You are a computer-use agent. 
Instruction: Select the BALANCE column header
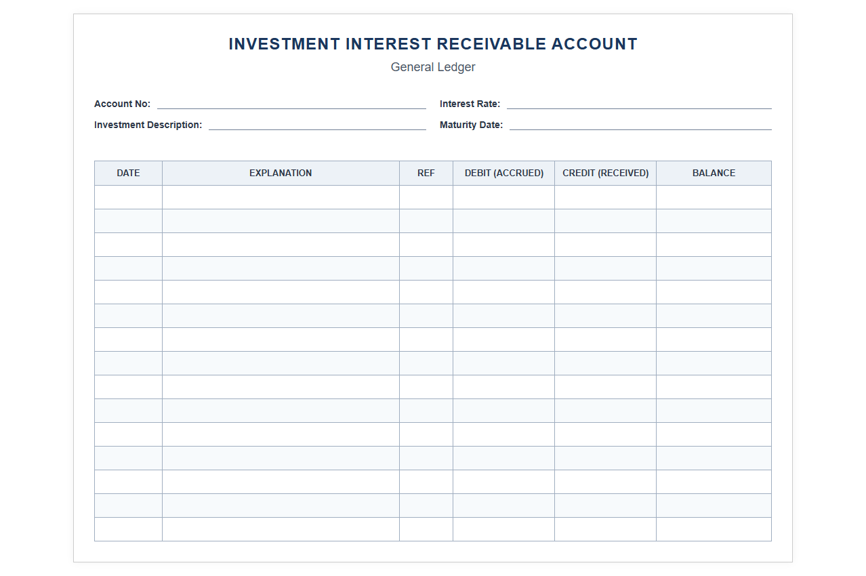click(714, 173)
